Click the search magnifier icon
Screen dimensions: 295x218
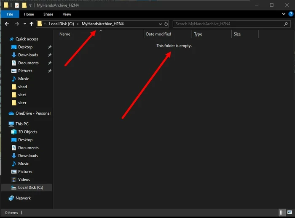[x=286, y=24]
